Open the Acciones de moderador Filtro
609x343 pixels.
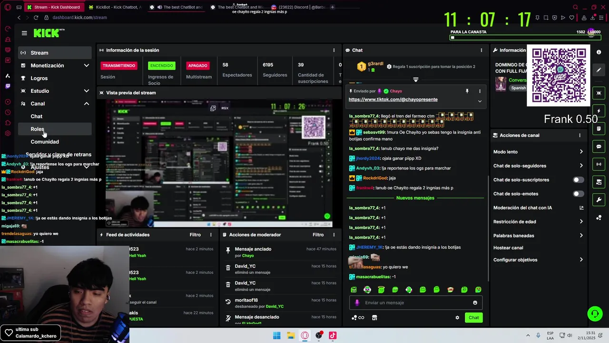click(318, 234)
